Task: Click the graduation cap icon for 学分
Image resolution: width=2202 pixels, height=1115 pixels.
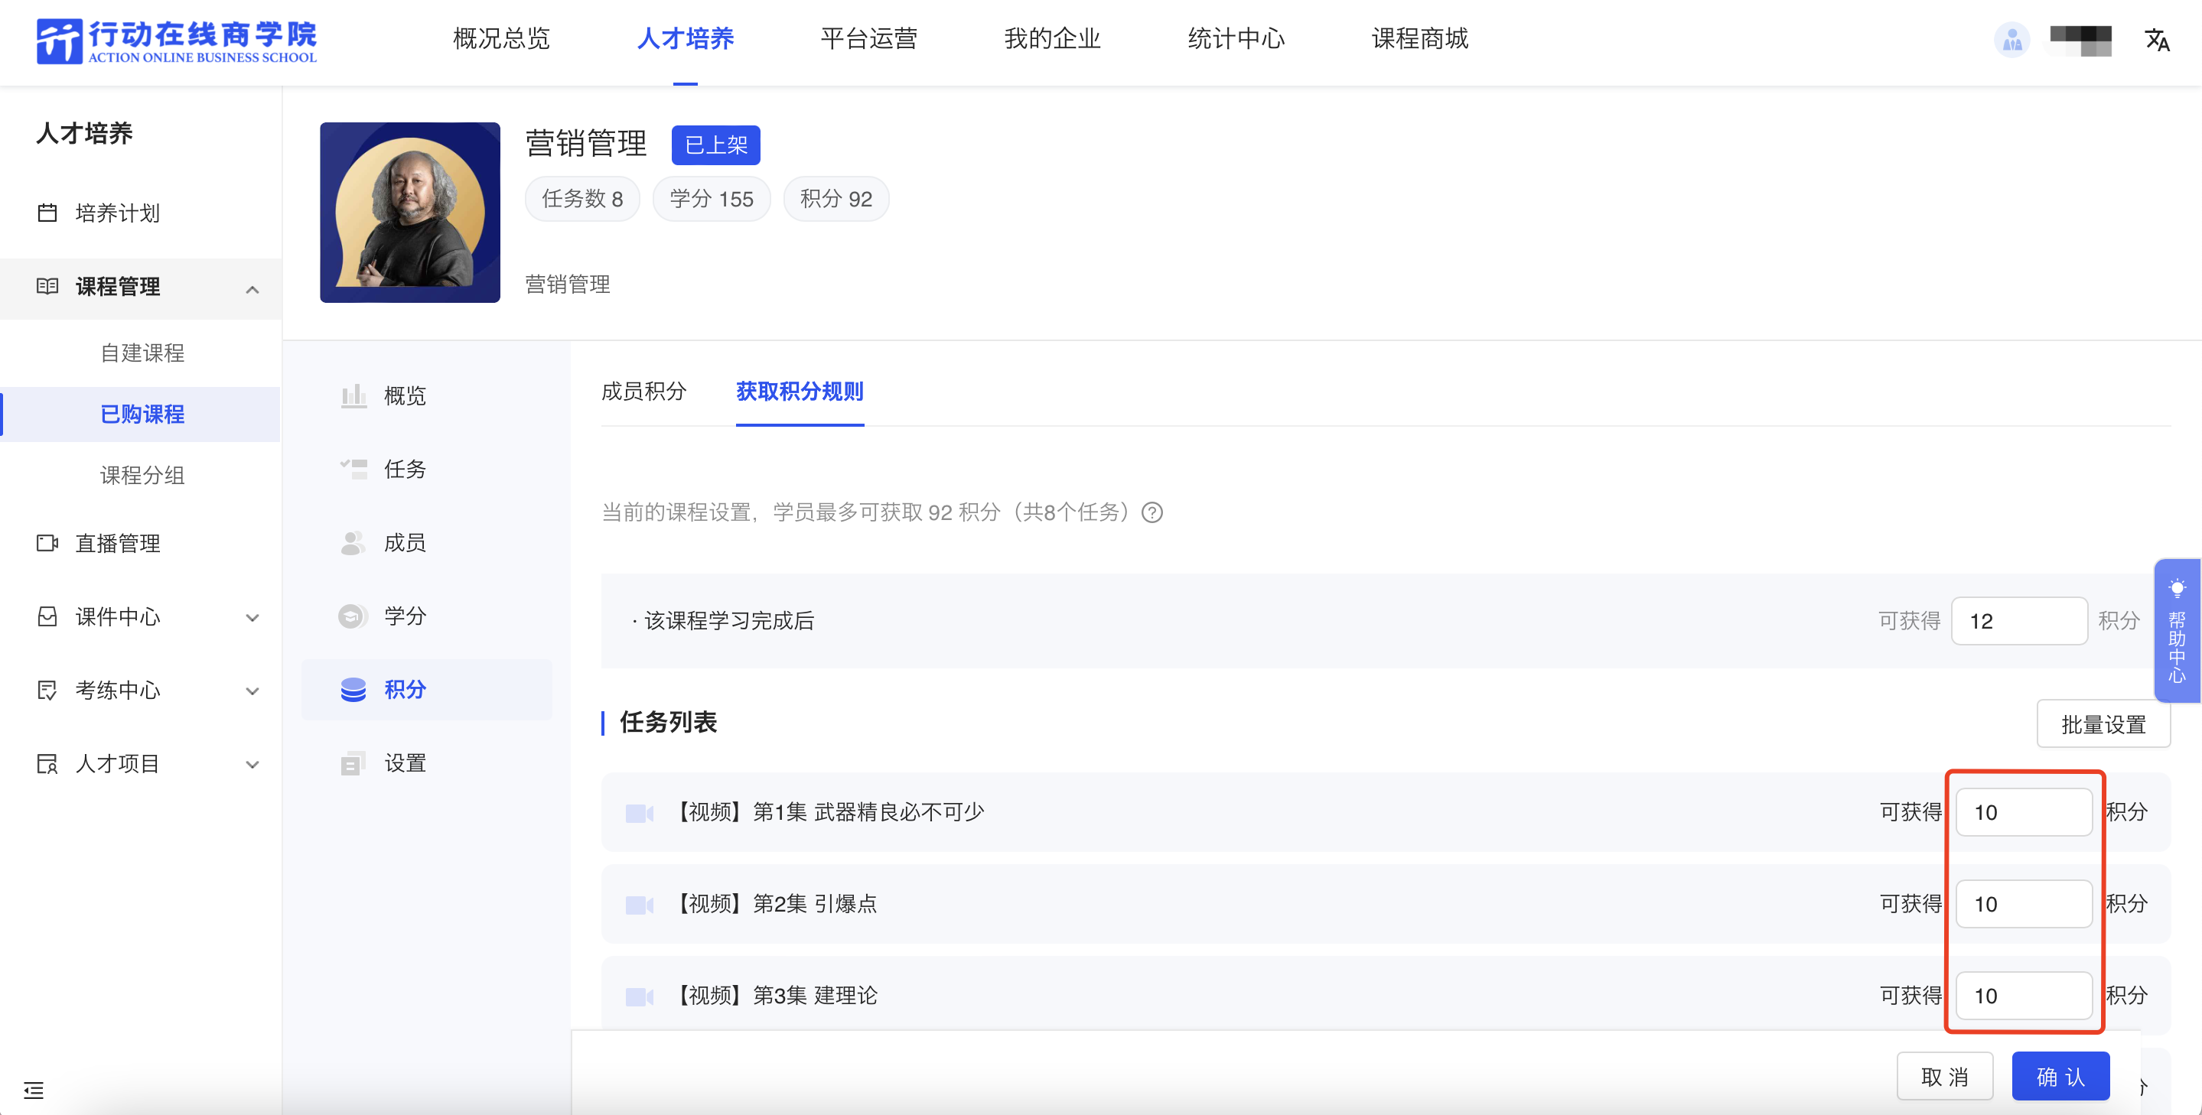Action: [x=353, y=616]
